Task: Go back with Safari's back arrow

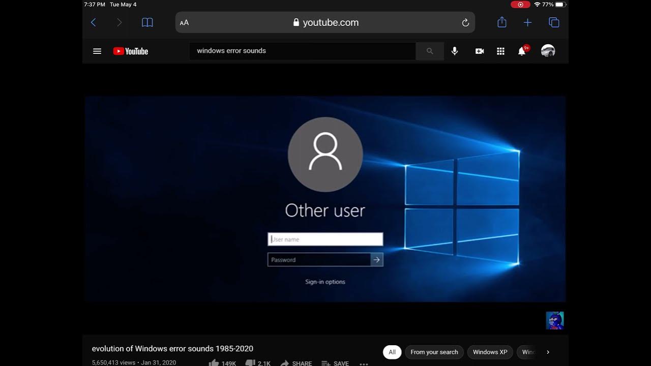Action: point(93,22)
